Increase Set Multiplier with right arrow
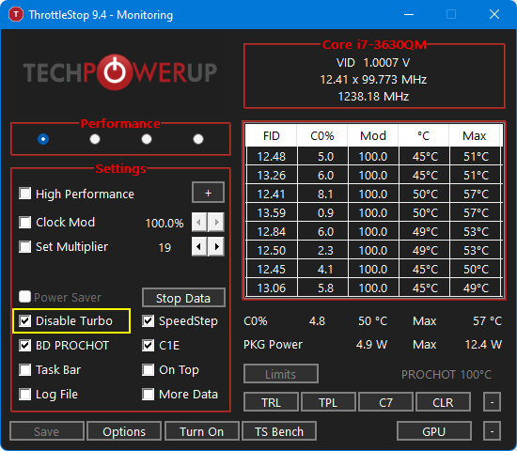 tap(216, 246)
